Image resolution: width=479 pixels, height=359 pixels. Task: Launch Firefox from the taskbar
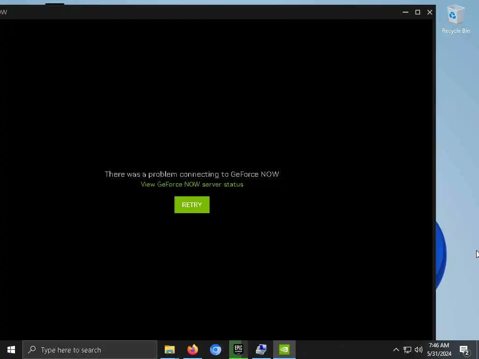point(192,350)
